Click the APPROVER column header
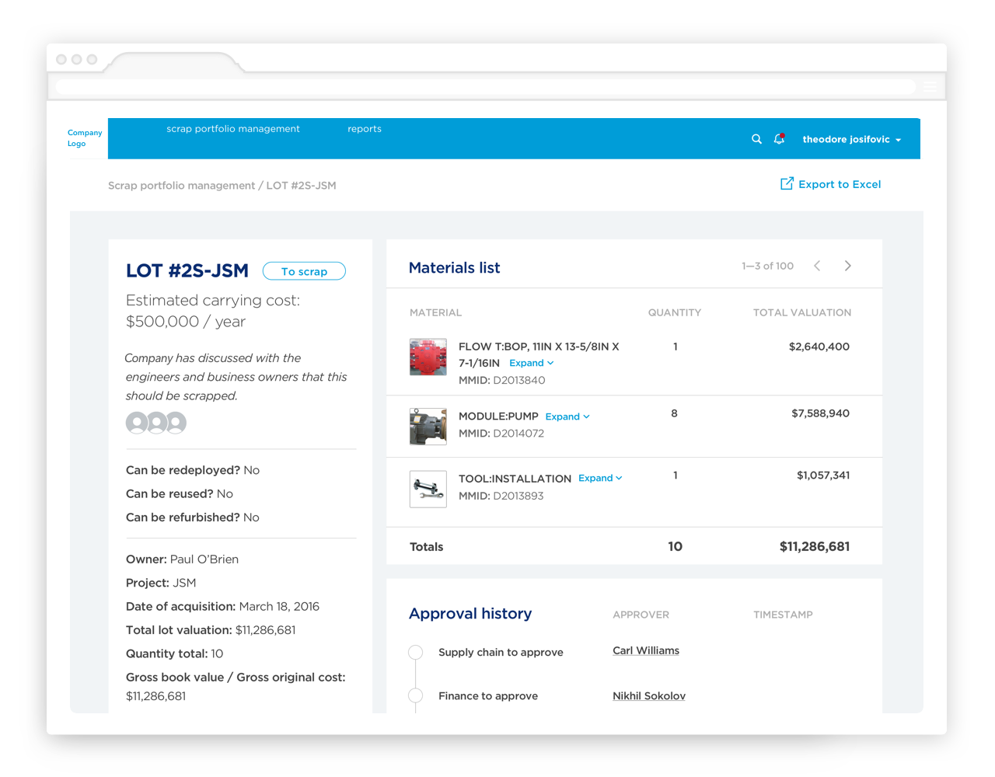Viewport: 995px width, 777px height. [641, 615]
